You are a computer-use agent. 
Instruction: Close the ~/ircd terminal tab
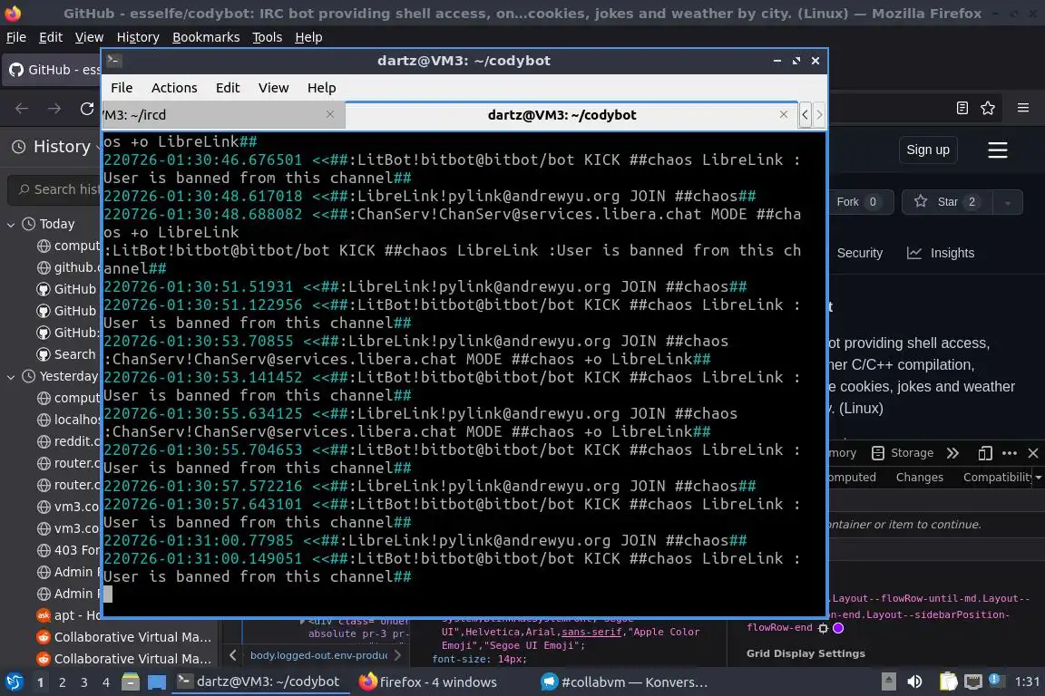330,114
